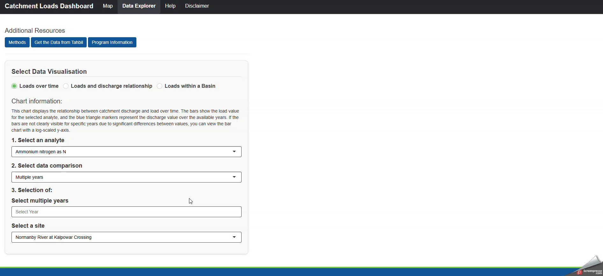Open the Disclaimer tab
Image resolution: width=603 pixels, height=276 pixels.
[197, 6]
